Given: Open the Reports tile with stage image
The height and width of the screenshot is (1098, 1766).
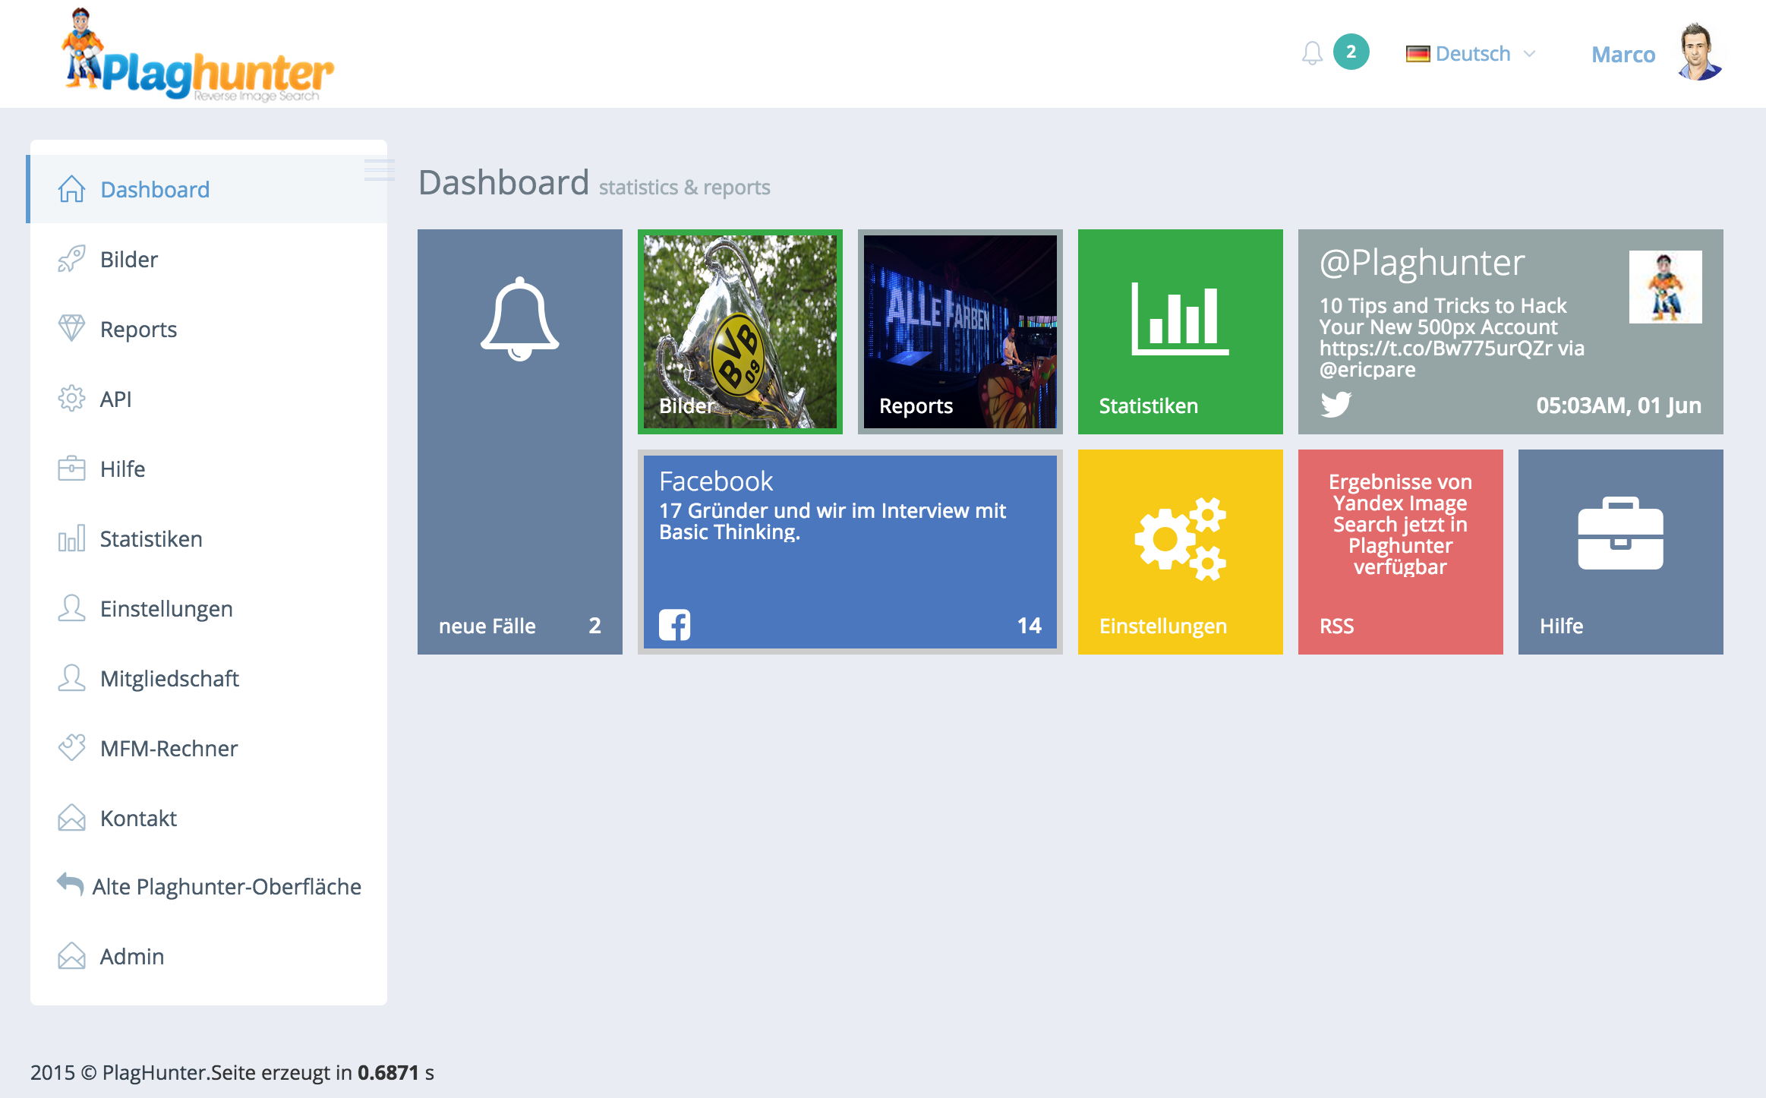Looking at the screenshot, I should pyautogui.click(x=960, y=332).
